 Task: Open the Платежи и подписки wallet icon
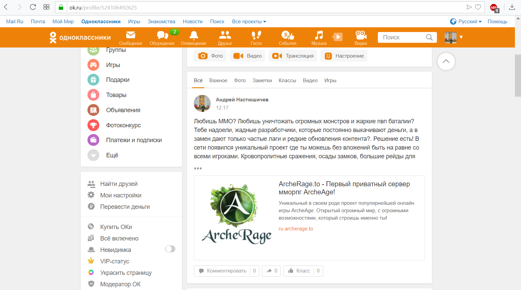point(94,140)
